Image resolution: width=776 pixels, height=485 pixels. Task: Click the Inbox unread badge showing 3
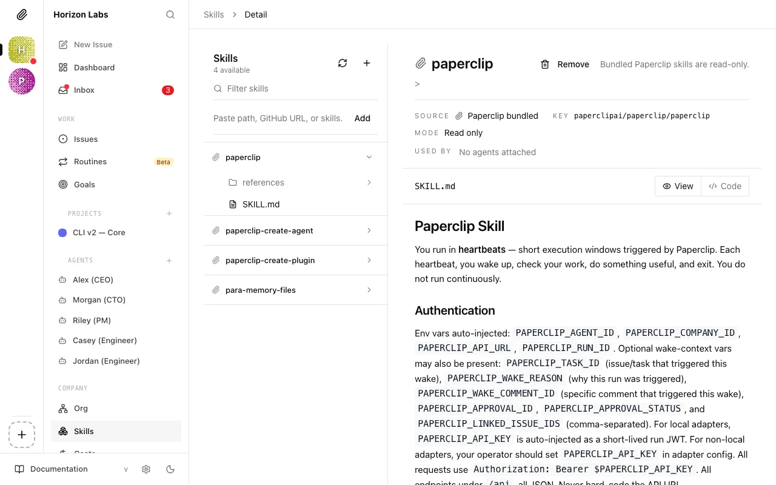[x=168, y=90]
